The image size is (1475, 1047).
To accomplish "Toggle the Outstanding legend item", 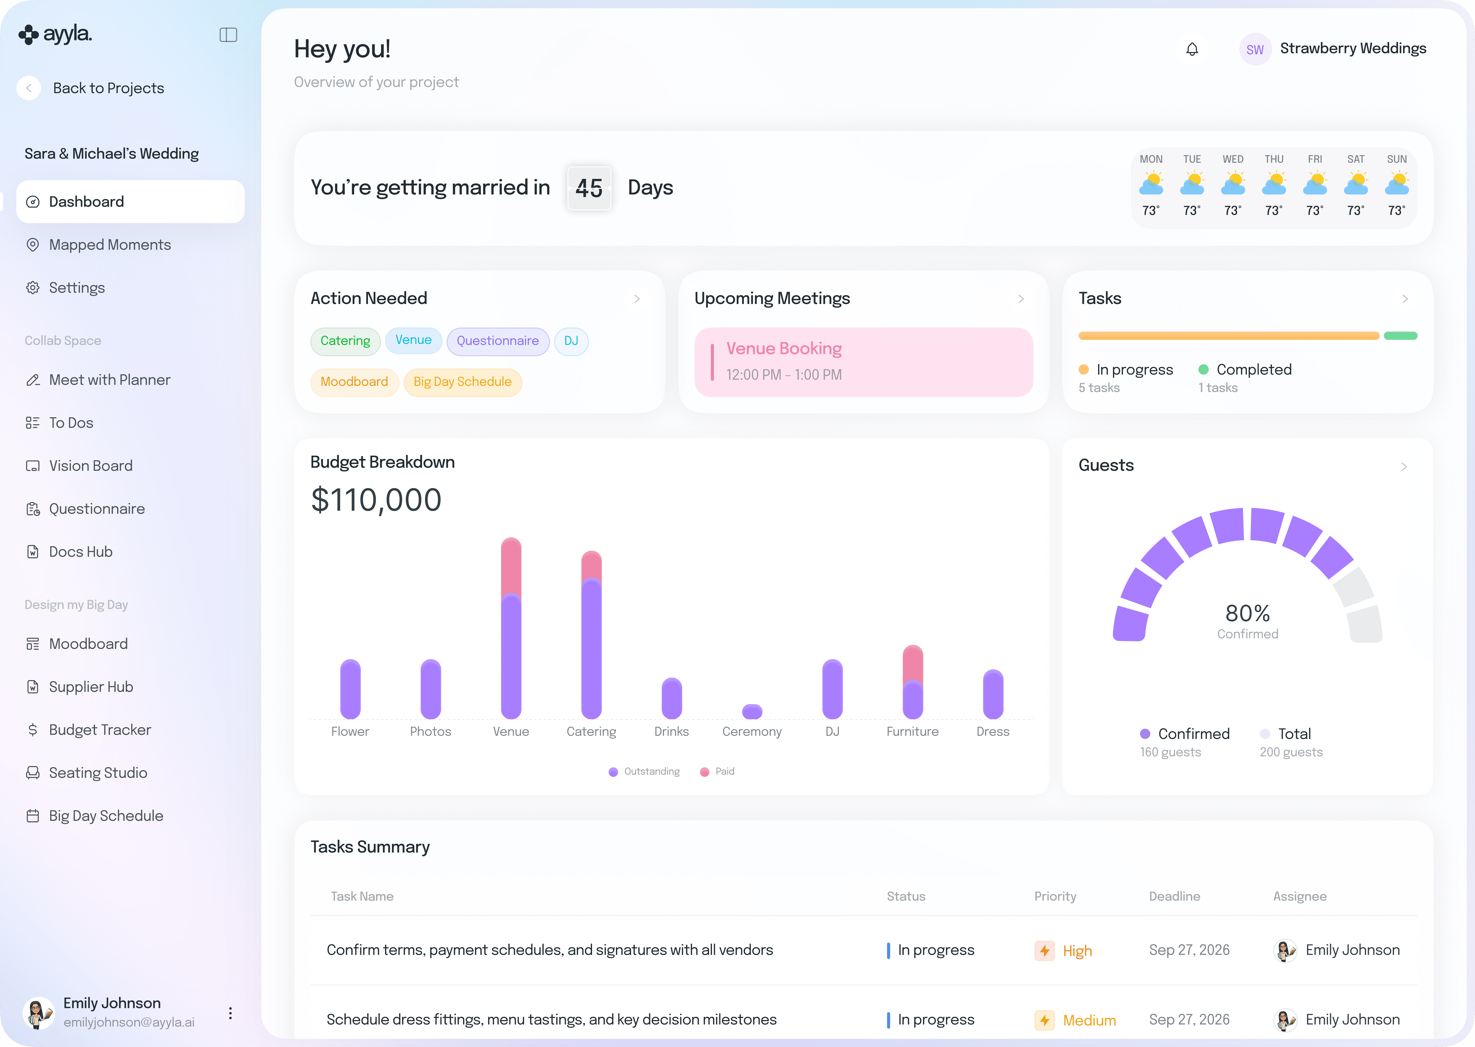I will 644,772.
